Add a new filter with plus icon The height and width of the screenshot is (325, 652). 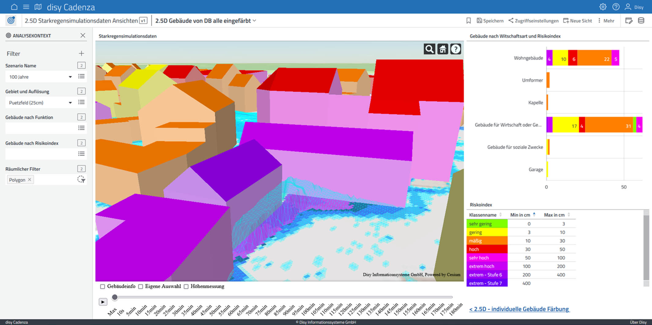point(81,53)
